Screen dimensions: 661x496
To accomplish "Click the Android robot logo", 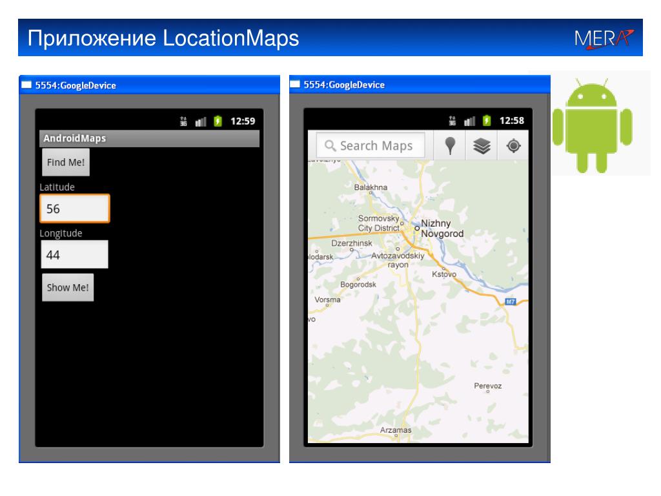I will click(x=593, y=125).
